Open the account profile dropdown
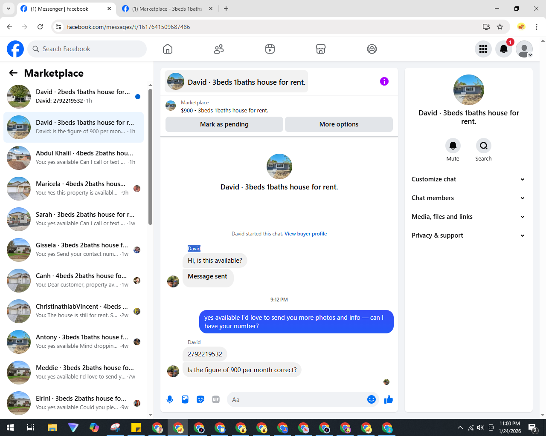The height and width of the screenshot is (436, 546). (x=524, y=49)
